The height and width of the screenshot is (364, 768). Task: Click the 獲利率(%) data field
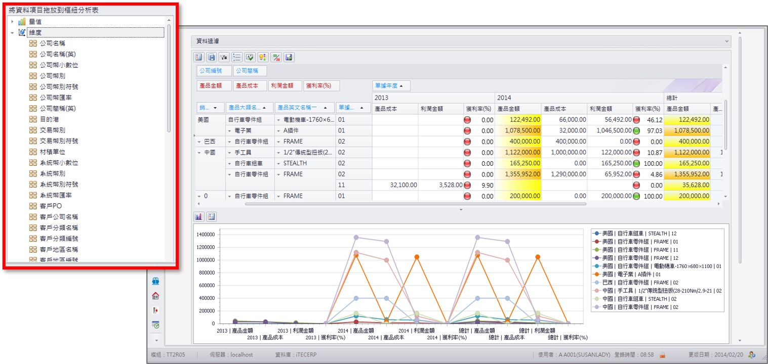tap(321, 86)
